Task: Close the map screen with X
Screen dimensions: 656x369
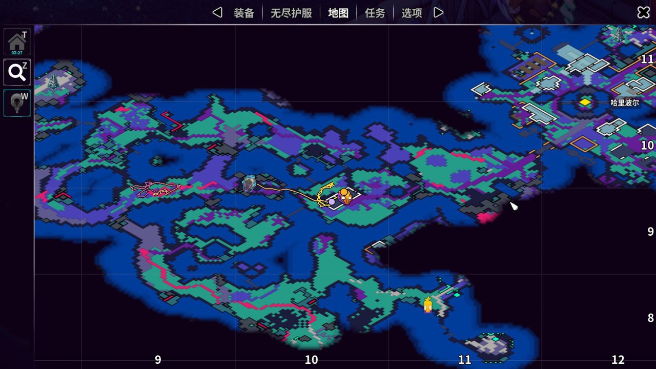Action: [x=643, y=12]
